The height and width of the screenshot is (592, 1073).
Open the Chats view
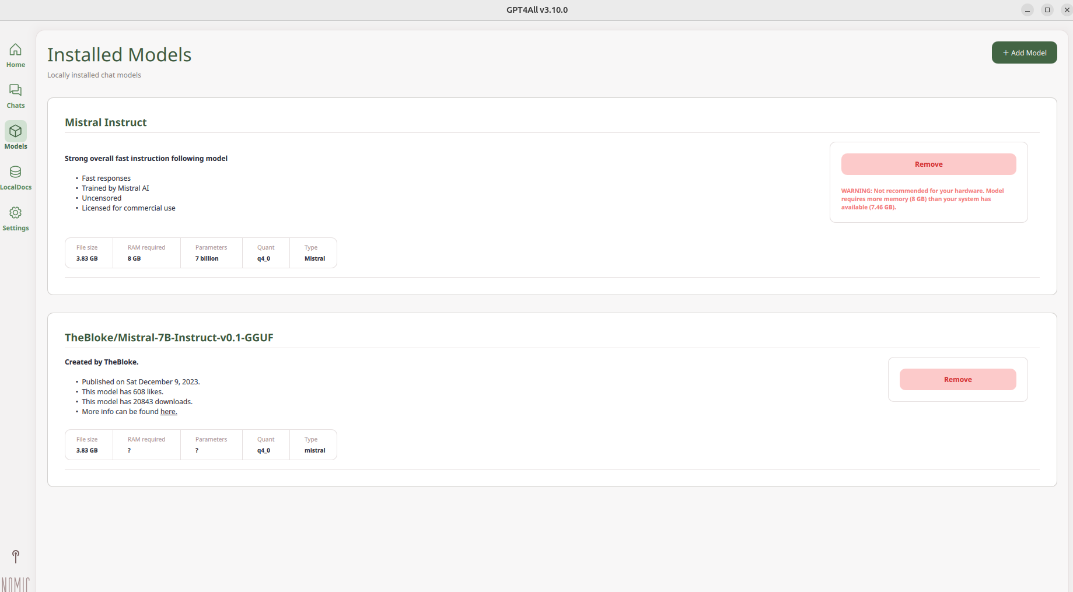click(x=16, y=96)
